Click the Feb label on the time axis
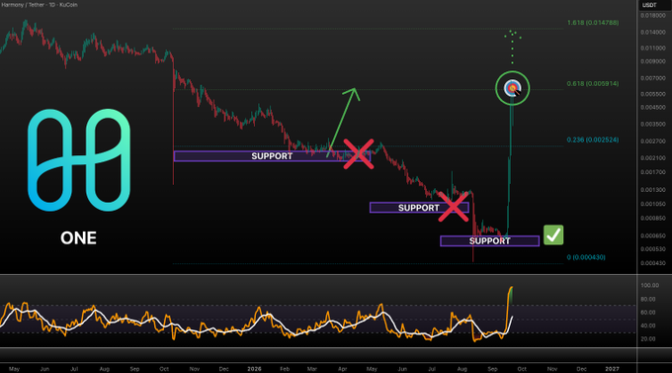This screenshot has height=373, width=672. pos(285,369)
